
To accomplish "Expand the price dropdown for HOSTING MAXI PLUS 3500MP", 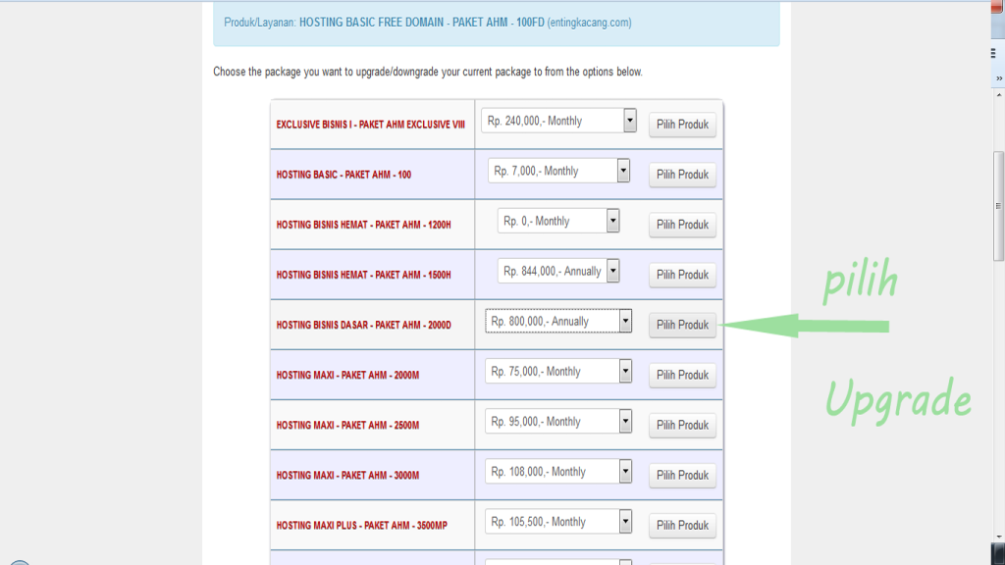I will tap(624, 521).
